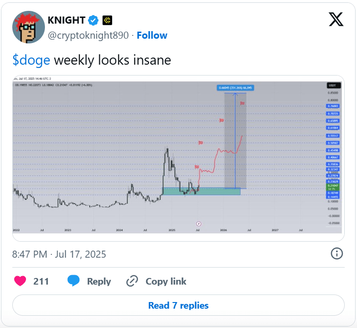Click the Copy link text
357x328 pixels.
(x=166, y=281)
